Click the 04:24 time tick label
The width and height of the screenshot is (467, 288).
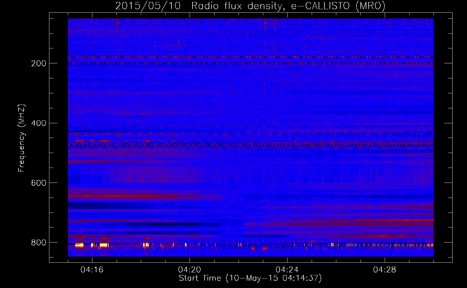click(x=287, y=270)
